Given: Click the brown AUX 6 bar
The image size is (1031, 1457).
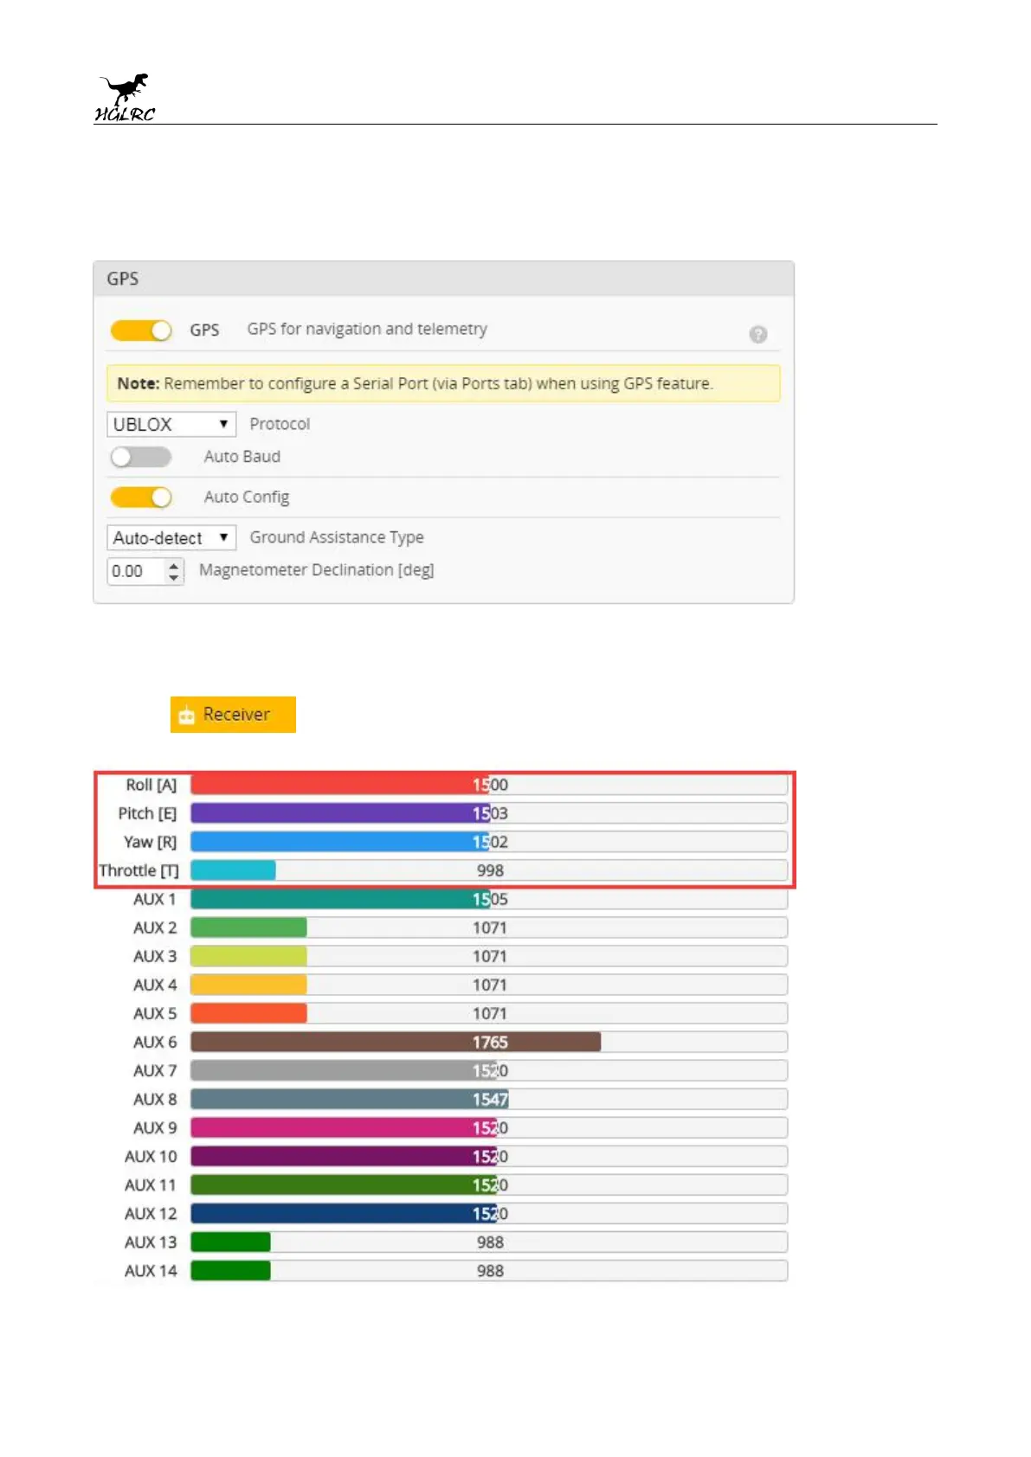Looking at the screenshot, I should click(395, 1042).
